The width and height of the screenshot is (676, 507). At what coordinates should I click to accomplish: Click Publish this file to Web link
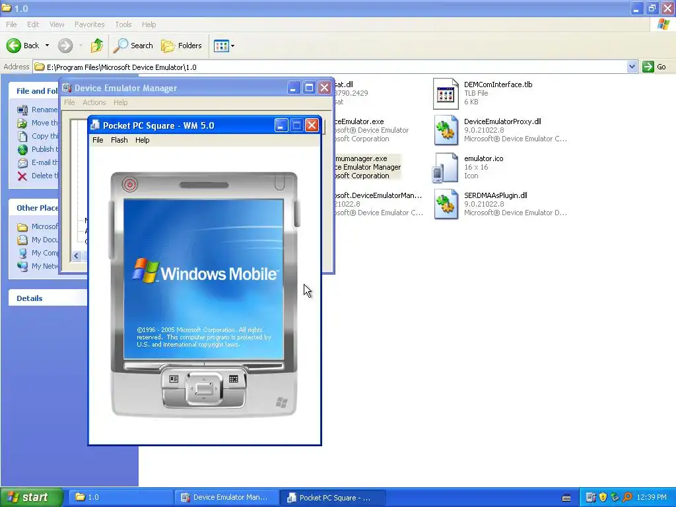[x=44, y=149]
